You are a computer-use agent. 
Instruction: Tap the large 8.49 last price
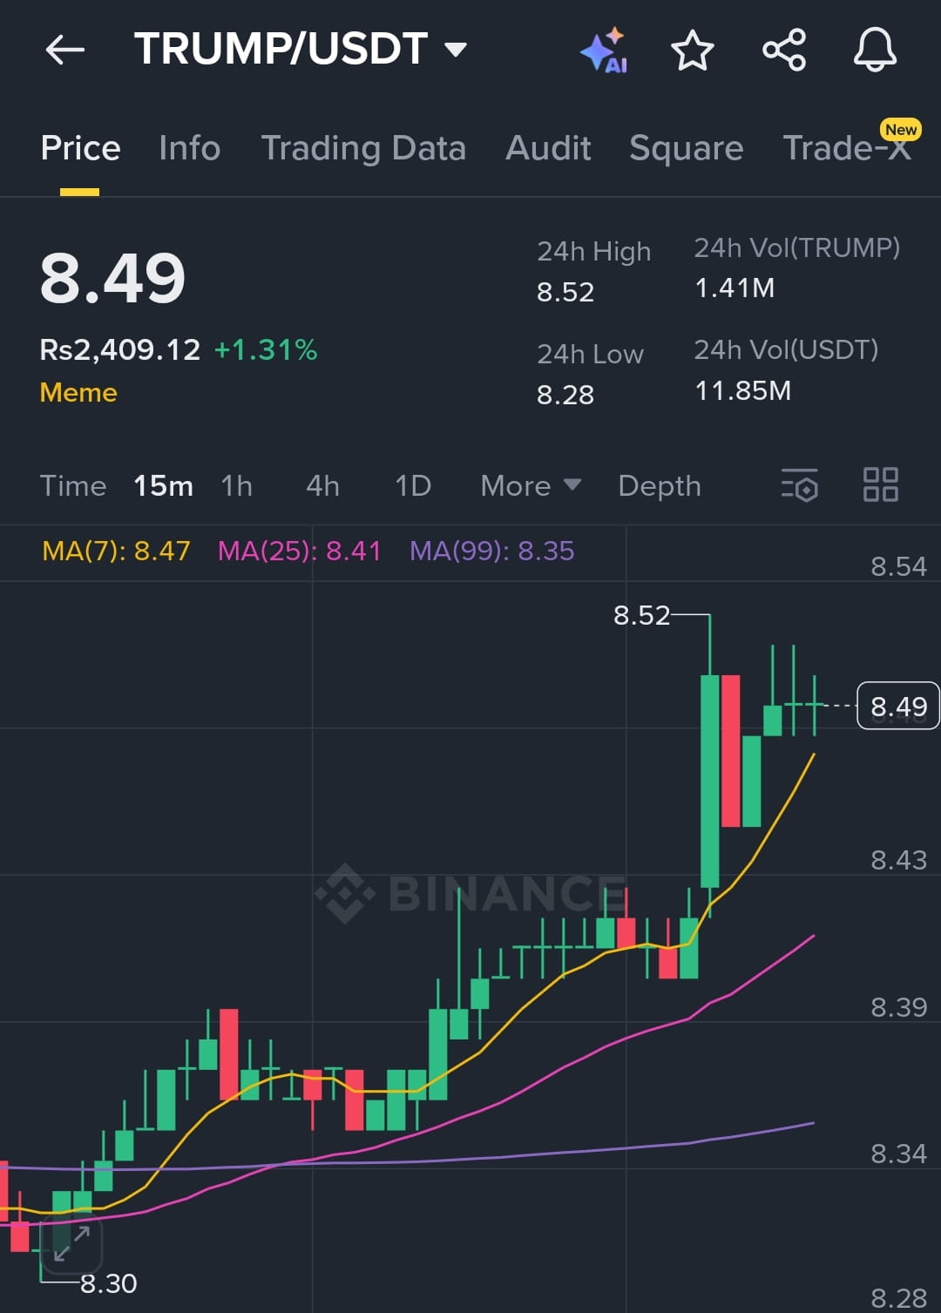click(113, 279)
